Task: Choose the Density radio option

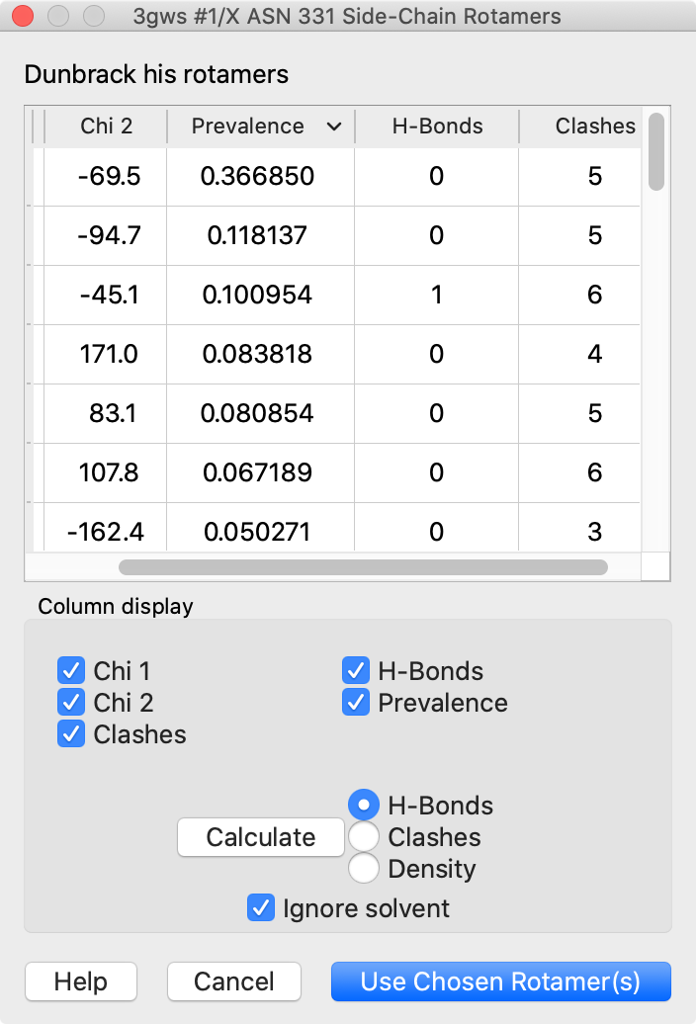Action: click(364, 869)
